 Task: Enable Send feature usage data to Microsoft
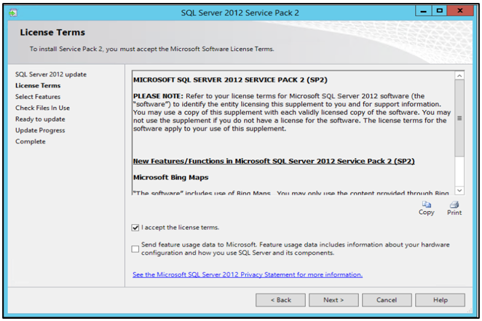click(x=135, y=249)
